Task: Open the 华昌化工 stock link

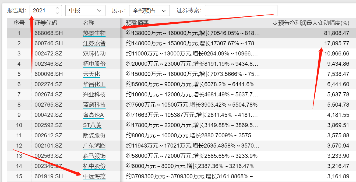Action: pyautogui.click(x=94, y=84)
